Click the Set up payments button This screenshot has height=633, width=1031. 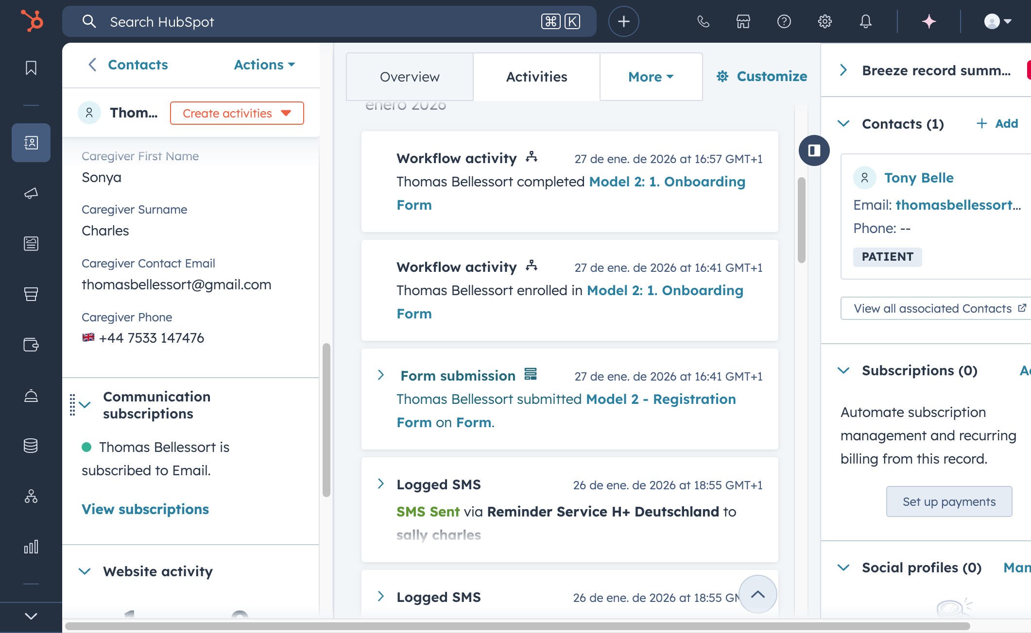pyautogui.click(x=949, y=501)
